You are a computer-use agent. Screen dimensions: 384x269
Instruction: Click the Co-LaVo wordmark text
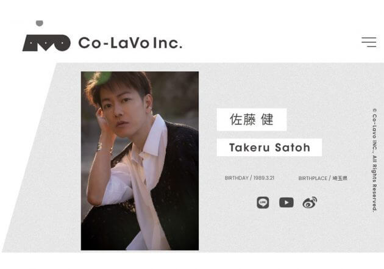(x=114, y=43)
